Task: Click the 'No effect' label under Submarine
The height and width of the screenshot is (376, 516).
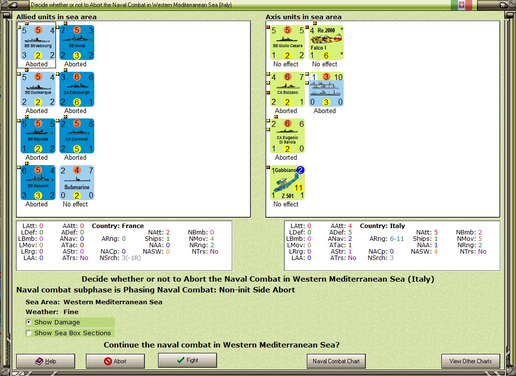Action: pyautogui.click(x=75, y=204)
